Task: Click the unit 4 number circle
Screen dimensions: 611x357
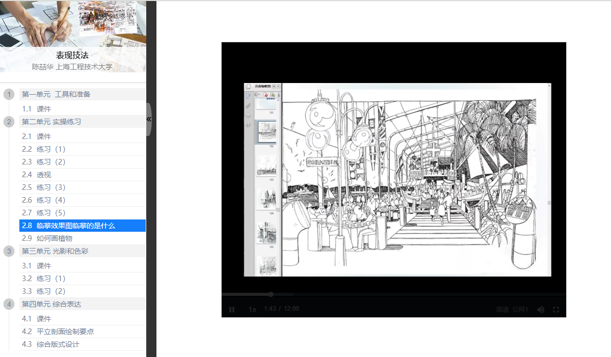Action: 9,304
